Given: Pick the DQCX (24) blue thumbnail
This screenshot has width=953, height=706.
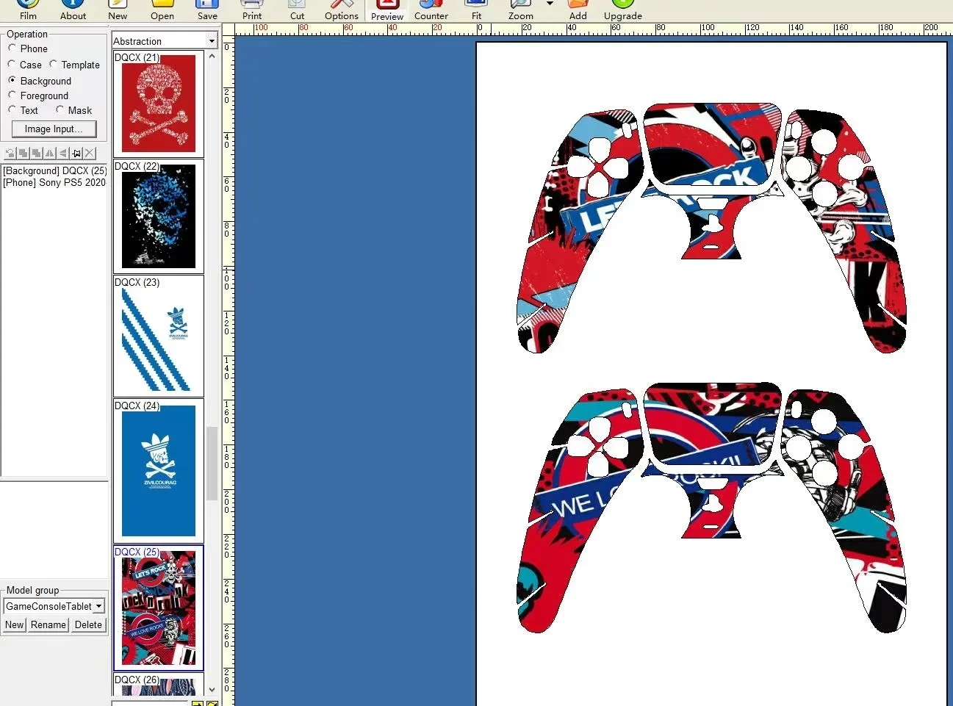Looking at the screenshot, I should coord(159,470).
